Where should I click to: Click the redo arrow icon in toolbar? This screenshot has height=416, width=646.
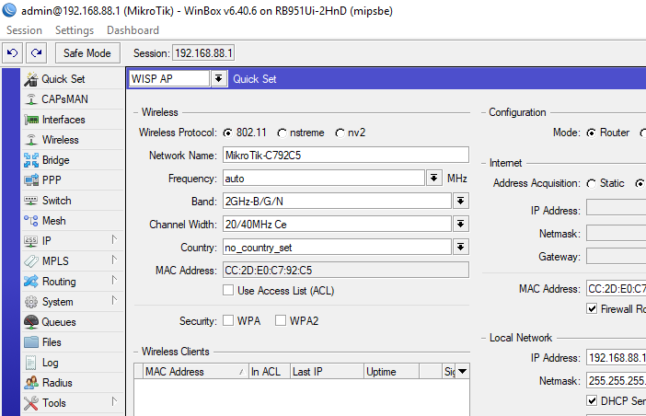tap(36, 53)
